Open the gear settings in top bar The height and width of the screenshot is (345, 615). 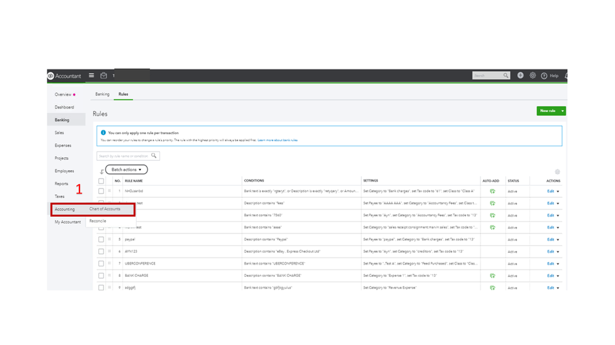coord(533,76)
